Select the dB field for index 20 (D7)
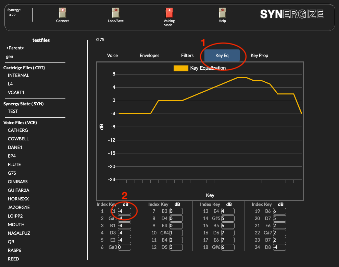This screenshot has height=267, width=339. 279,219
